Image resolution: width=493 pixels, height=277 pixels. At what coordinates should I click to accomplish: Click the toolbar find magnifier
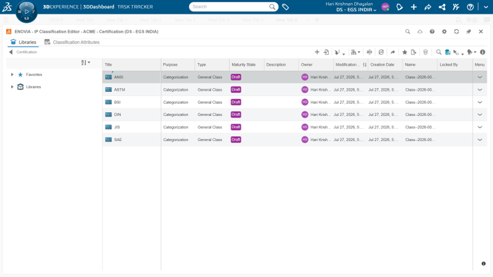438,52
